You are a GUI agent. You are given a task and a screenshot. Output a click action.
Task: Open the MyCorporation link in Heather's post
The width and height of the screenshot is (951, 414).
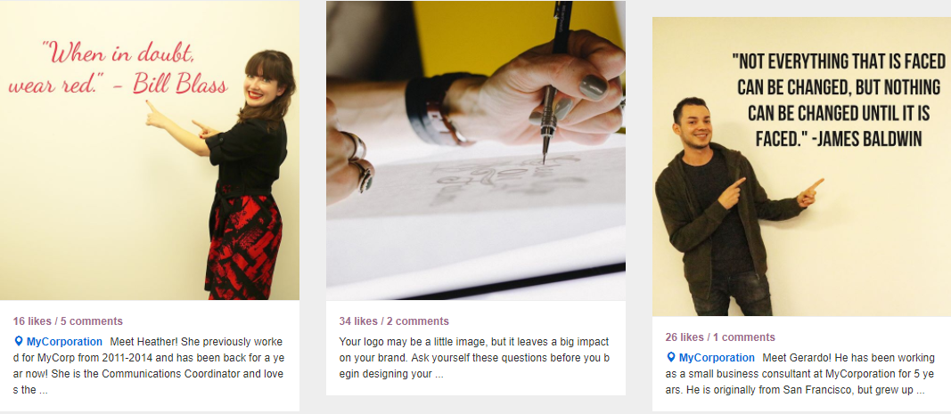[64, 341]
